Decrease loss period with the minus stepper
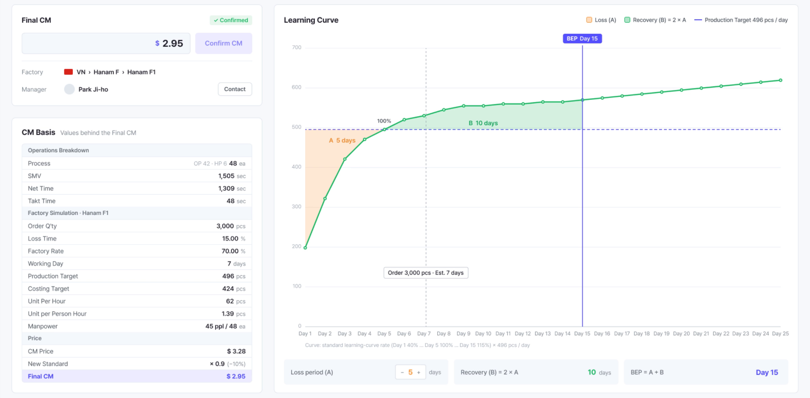Screen dimensions: 810x398 click(402, 372)
